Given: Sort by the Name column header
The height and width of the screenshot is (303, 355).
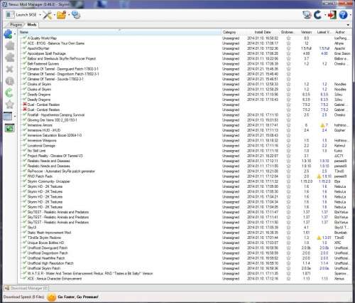Looking at the screenshot, I should 120,32.
